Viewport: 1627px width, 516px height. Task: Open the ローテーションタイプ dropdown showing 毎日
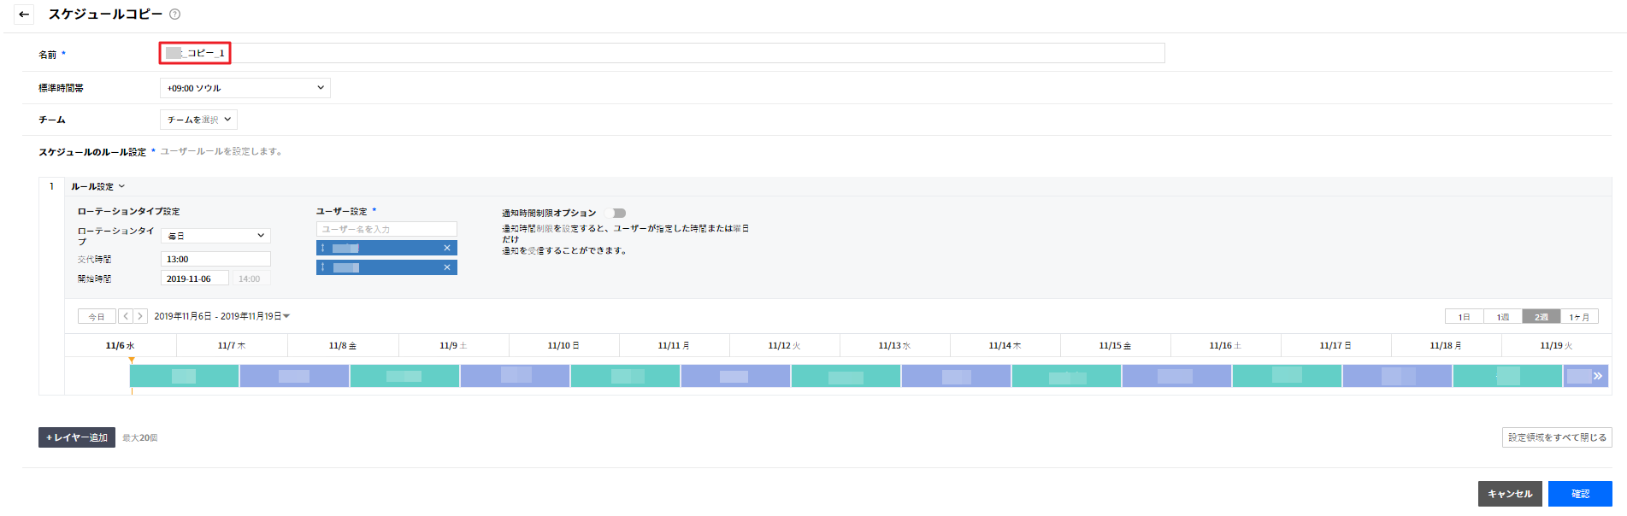(x=215, y=236)
